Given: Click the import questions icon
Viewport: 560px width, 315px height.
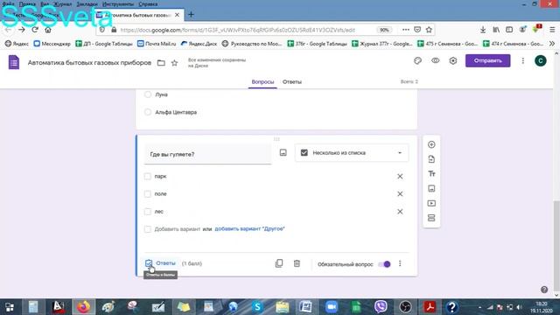Looking at the screenshot, I should tap(431, 159).
